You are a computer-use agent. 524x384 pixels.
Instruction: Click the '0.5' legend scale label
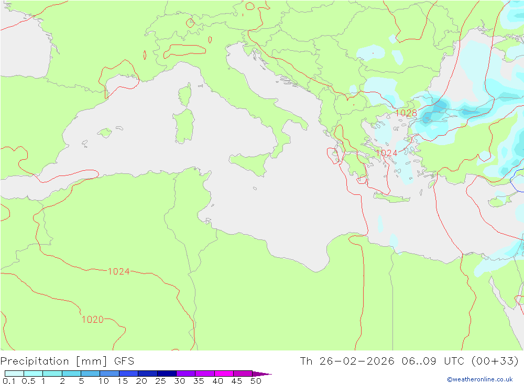pos(28,381)
